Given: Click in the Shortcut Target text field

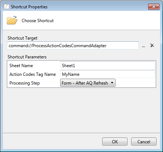Looking at the screenshot, I should 73,45.
